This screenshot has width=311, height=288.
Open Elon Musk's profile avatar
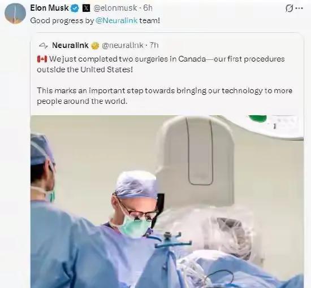pos(15,14)
